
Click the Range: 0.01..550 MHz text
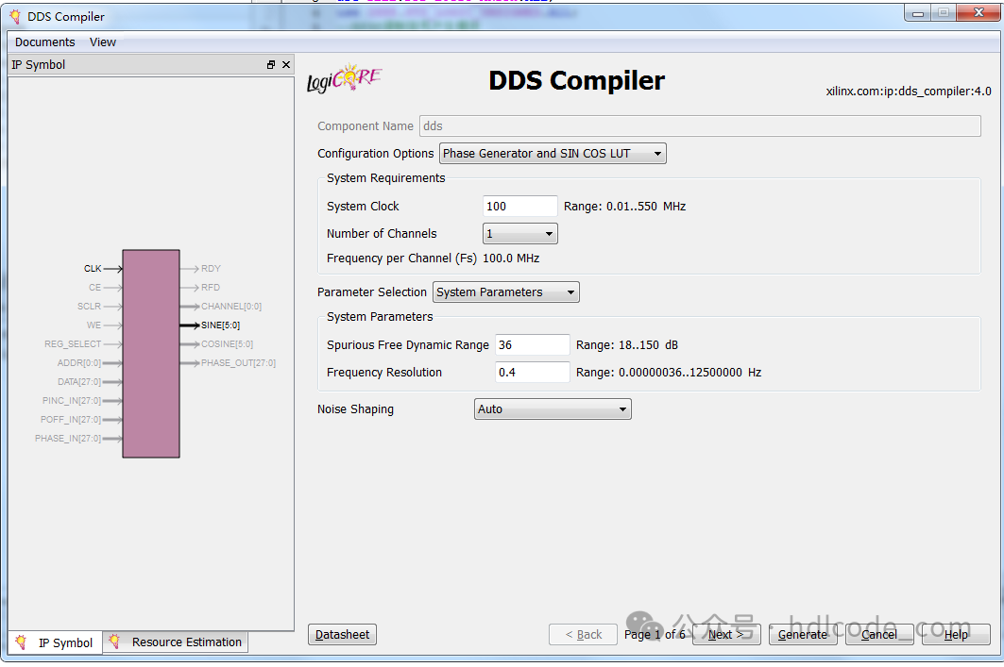pyautogui.click(x=624, y=207)
